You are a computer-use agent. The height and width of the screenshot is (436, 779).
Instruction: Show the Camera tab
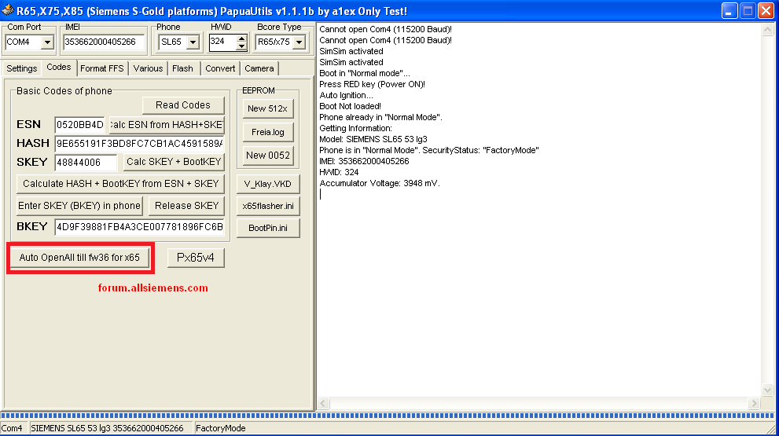(259, 68)
